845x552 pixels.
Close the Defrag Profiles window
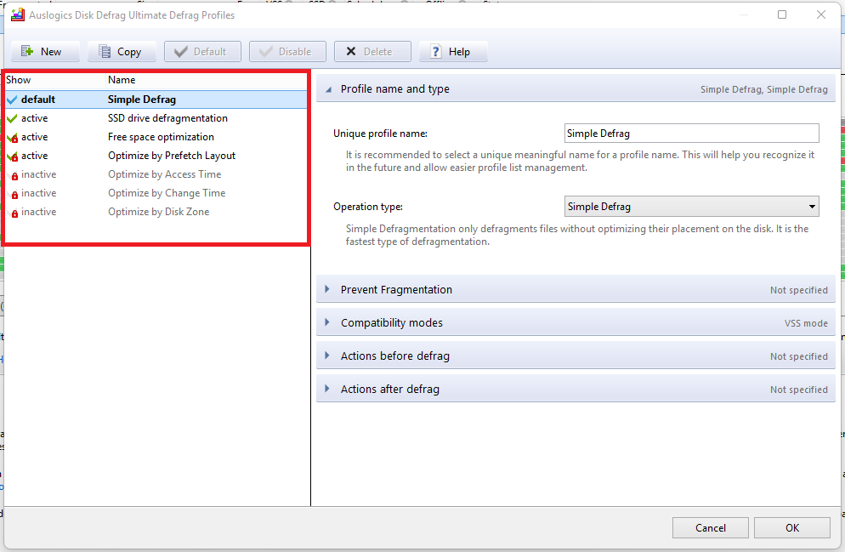pyautogui.click(x=820, y=14)
